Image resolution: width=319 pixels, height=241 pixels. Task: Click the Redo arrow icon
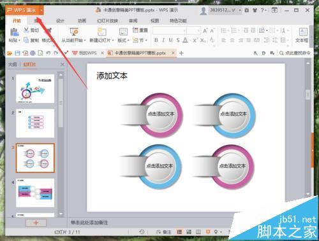pyautogui.click(x=56, y=53)
